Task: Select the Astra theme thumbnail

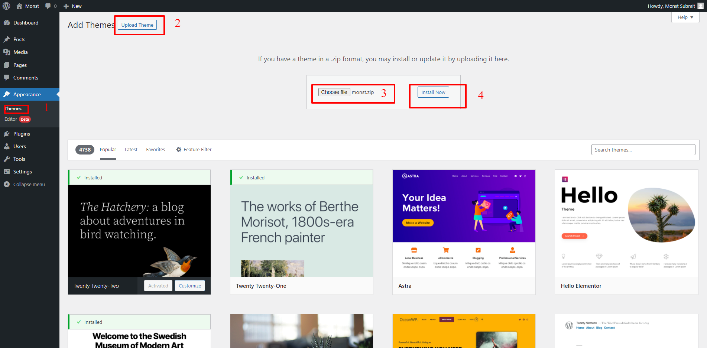Action: click(x=464, y=223)
